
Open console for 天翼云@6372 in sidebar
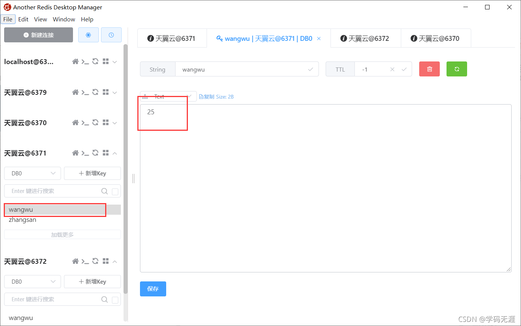tap(85, 261)
